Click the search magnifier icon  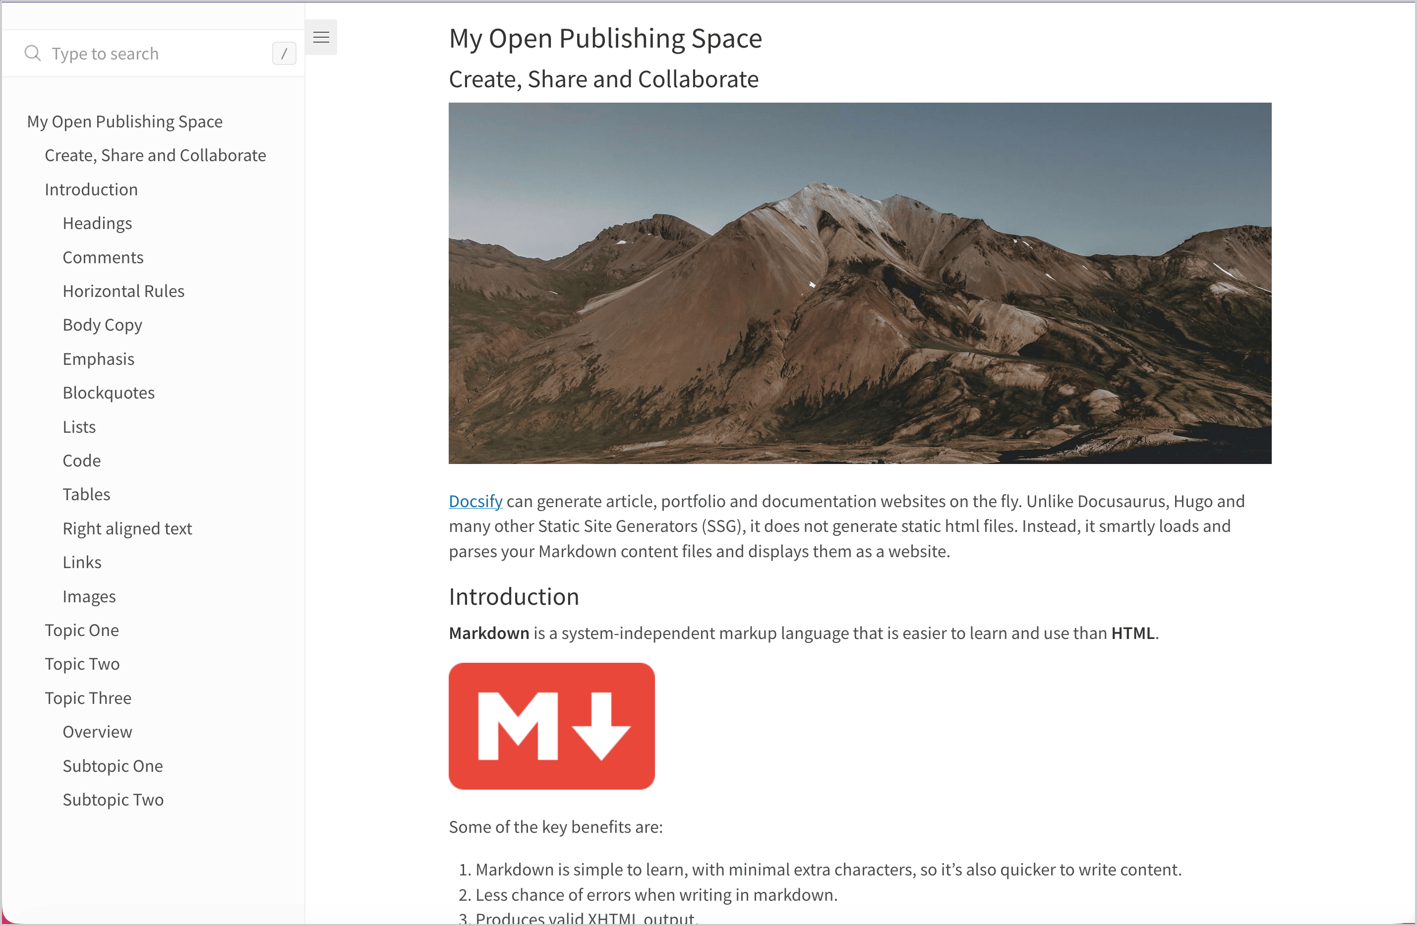click(x=33, y=53)
